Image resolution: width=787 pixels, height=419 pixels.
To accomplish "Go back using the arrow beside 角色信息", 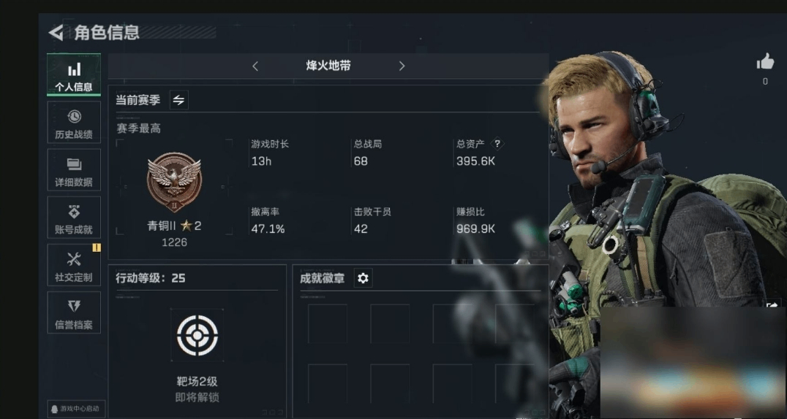I will click(56, 33).
